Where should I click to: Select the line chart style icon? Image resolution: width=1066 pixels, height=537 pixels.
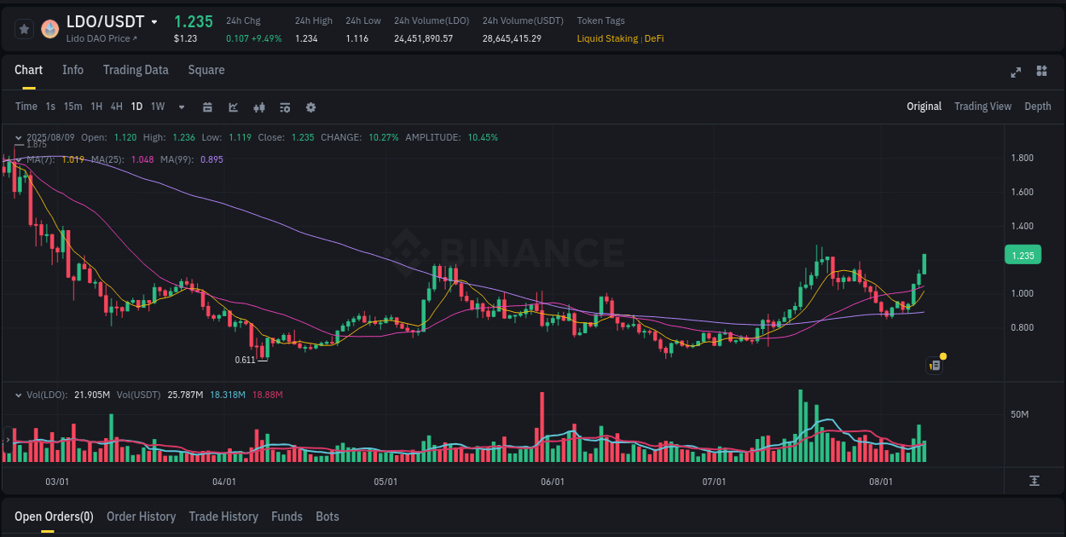coord(233,107)
